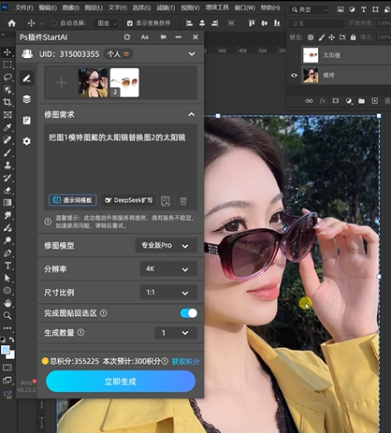Click the link layers chain icon
This screenshot has width=391, height=433.
click(309, 101)
